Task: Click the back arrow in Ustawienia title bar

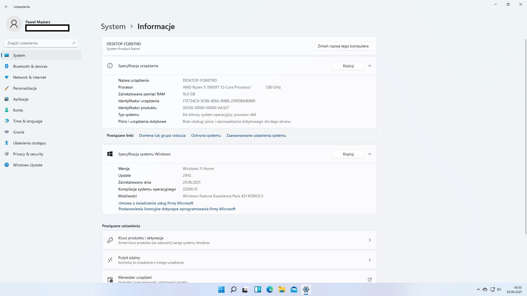Action: (x=7, y=7)
